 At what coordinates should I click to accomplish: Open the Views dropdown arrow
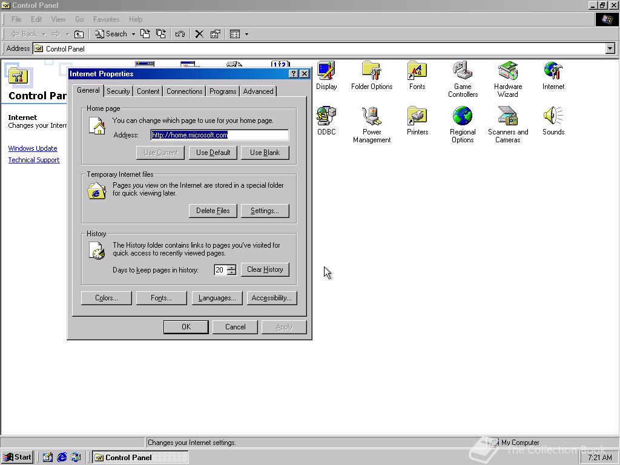[x=247, y=34]
